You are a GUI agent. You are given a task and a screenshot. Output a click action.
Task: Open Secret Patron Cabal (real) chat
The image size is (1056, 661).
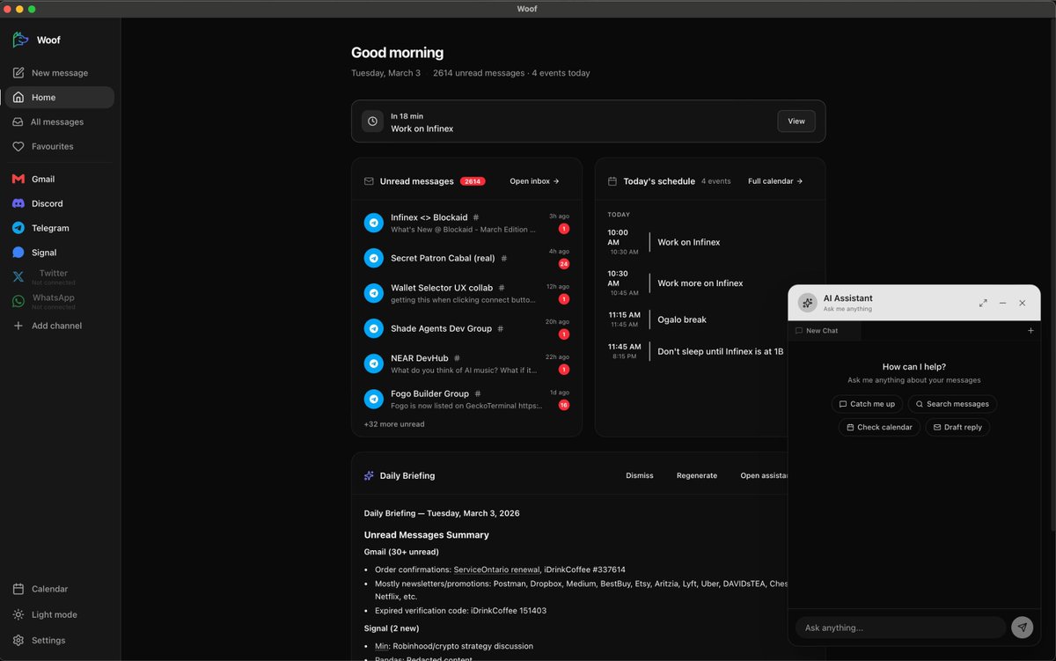point(466,258)
